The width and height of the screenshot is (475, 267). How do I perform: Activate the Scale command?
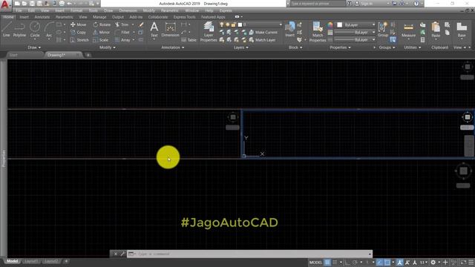click(101, 39)
